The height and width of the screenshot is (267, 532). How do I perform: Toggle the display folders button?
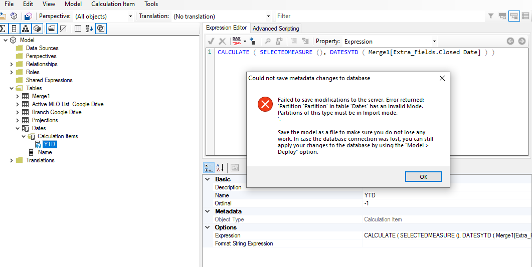51,29
